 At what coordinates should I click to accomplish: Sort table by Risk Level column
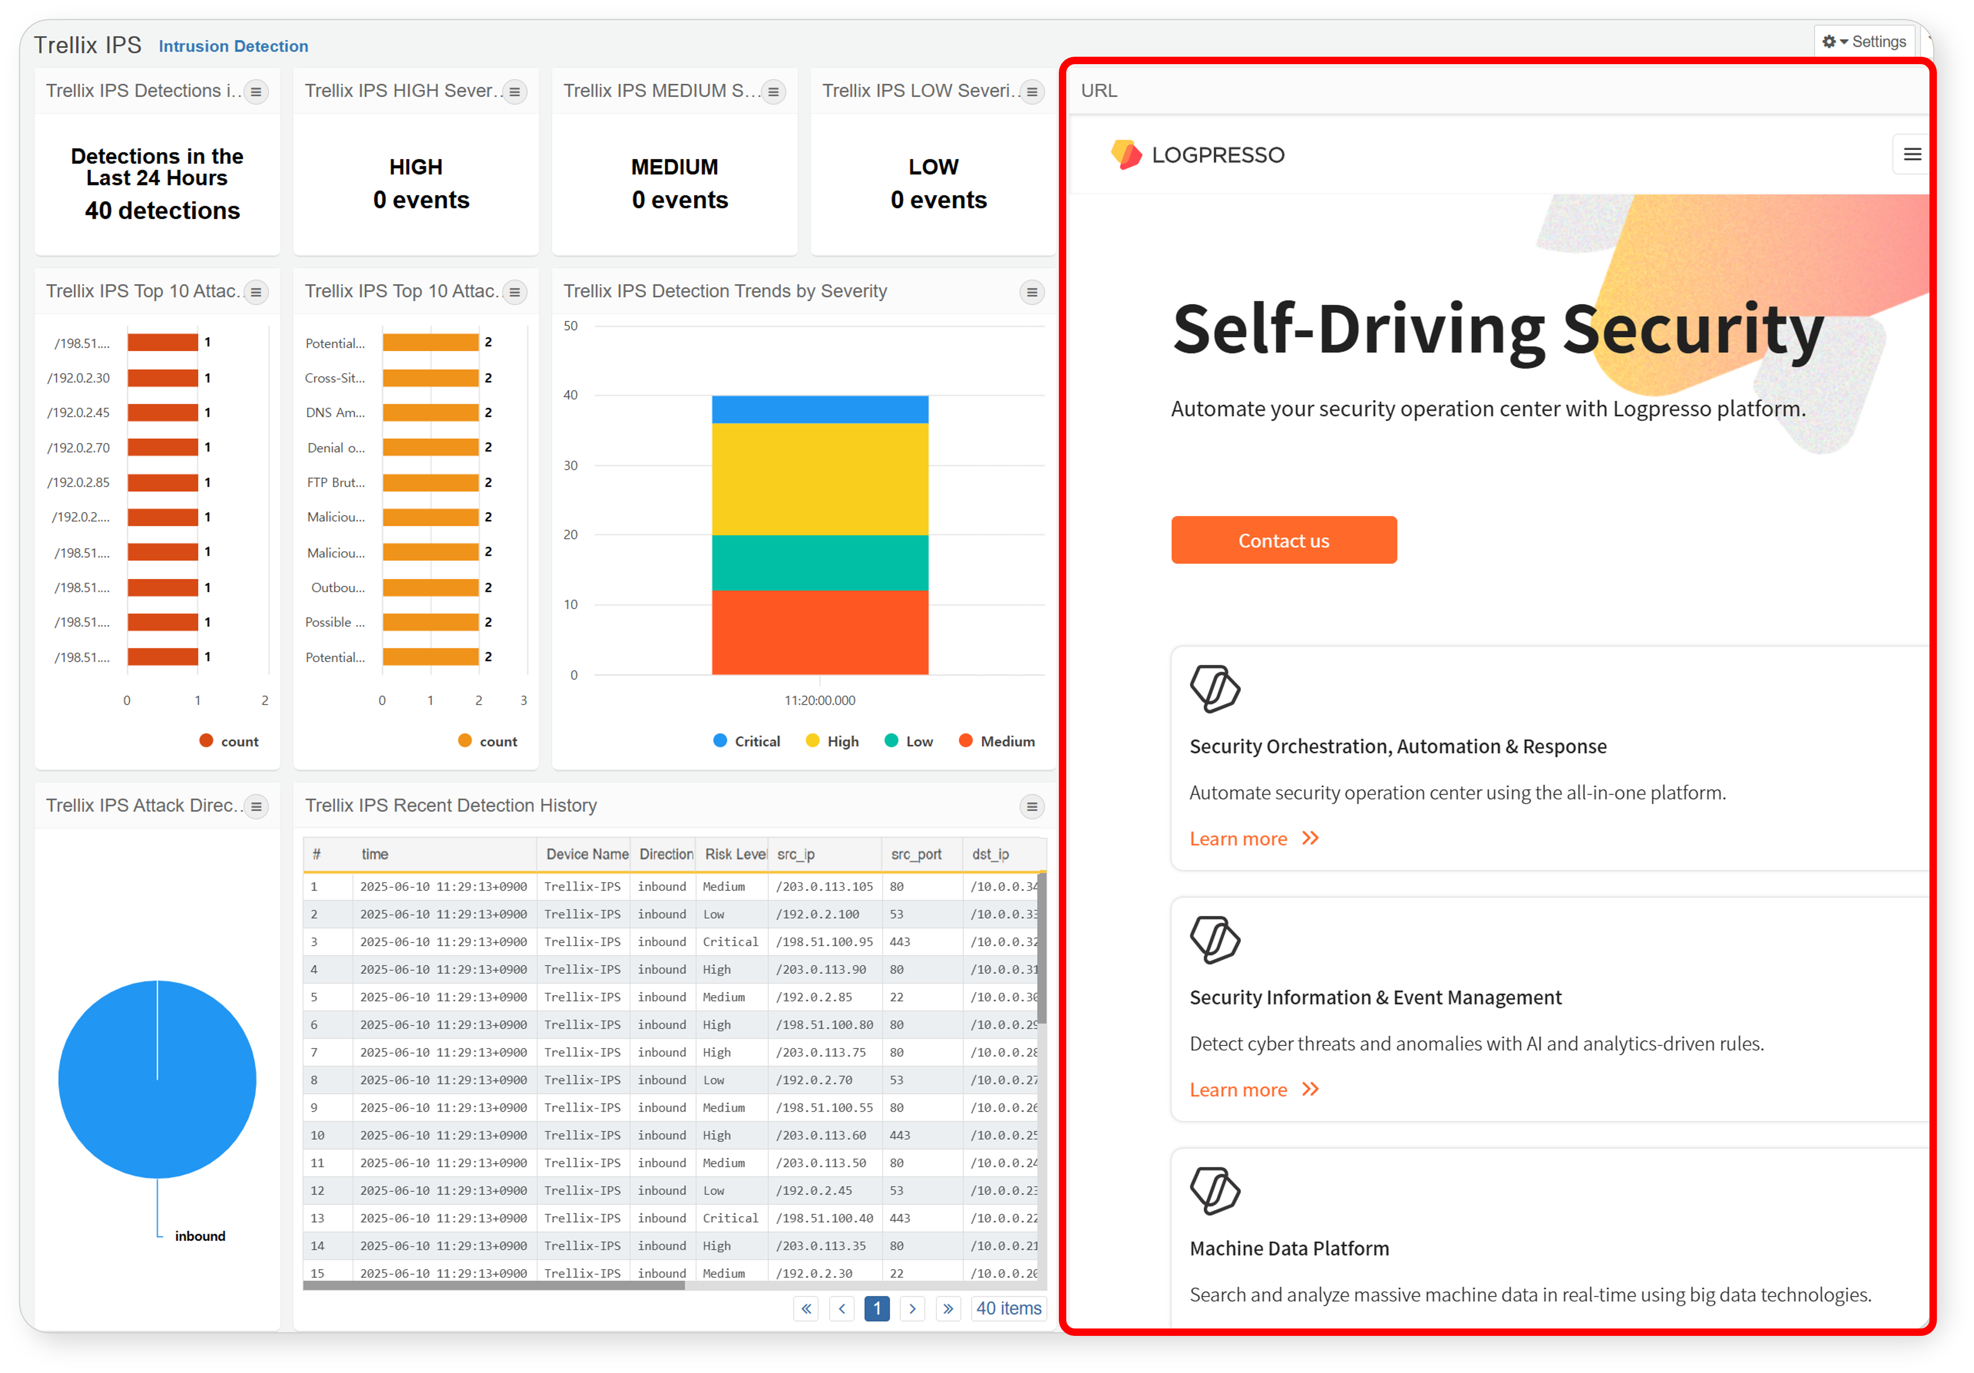coord(732,853)
